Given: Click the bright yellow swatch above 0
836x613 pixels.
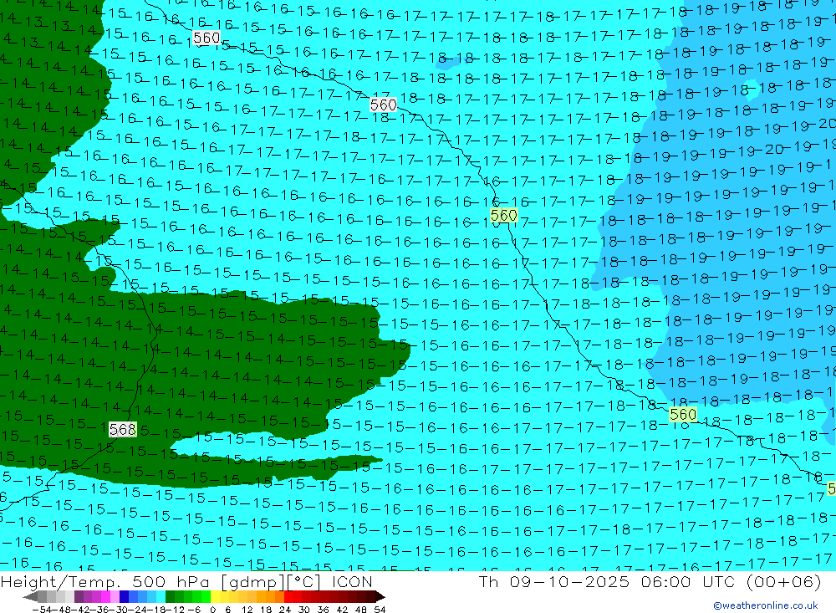Looking at the screenshot, I should click(x=216, y=596).
